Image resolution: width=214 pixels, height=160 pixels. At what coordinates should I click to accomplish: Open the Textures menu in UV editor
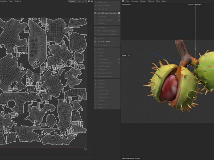coord(18,1)
